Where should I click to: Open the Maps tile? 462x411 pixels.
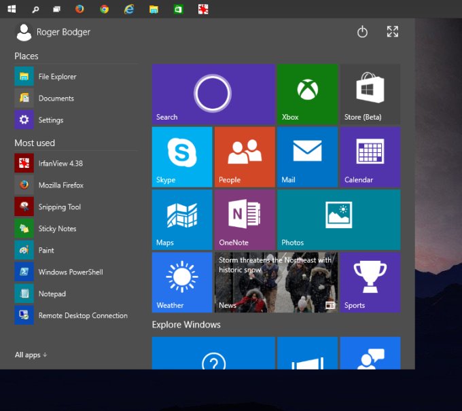coord(182,219)
